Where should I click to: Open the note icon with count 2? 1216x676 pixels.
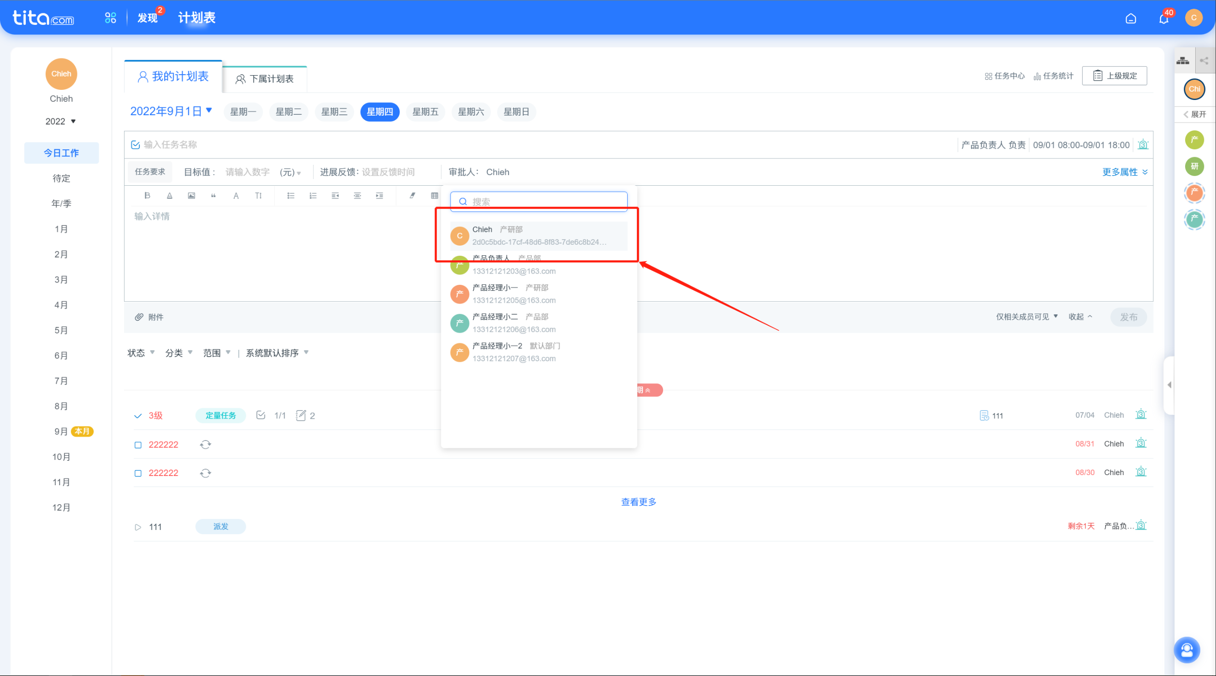point(301,415)
